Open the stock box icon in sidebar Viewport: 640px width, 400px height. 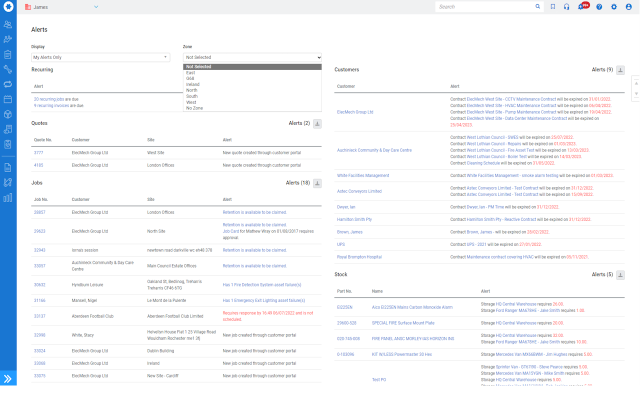click(x=8, y=114)
